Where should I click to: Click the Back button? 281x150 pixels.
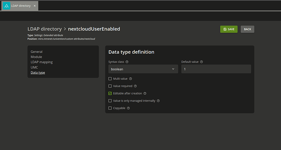[x=247, y=29]
